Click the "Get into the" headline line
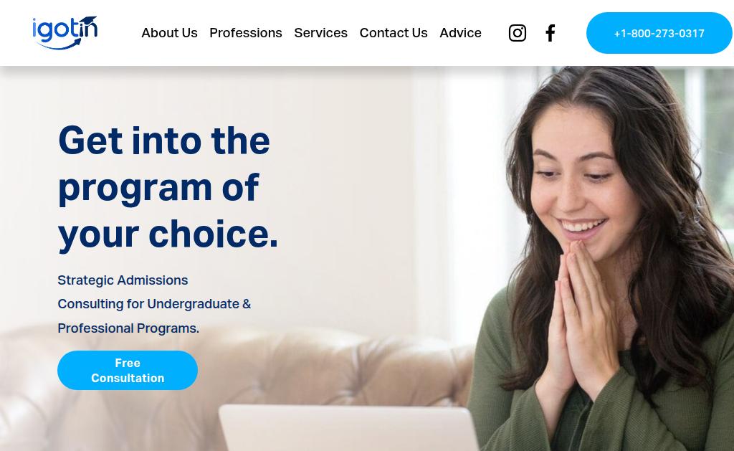734x451 pixels. pos(164,141)
